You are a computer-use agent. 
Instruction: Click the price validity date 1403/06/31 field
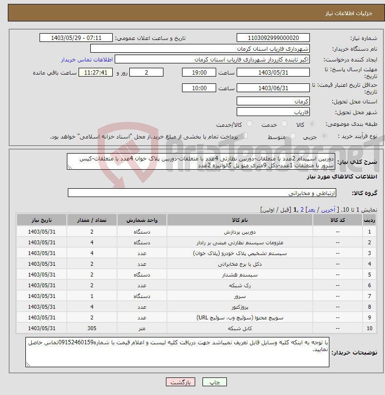[x=273, y=88]
